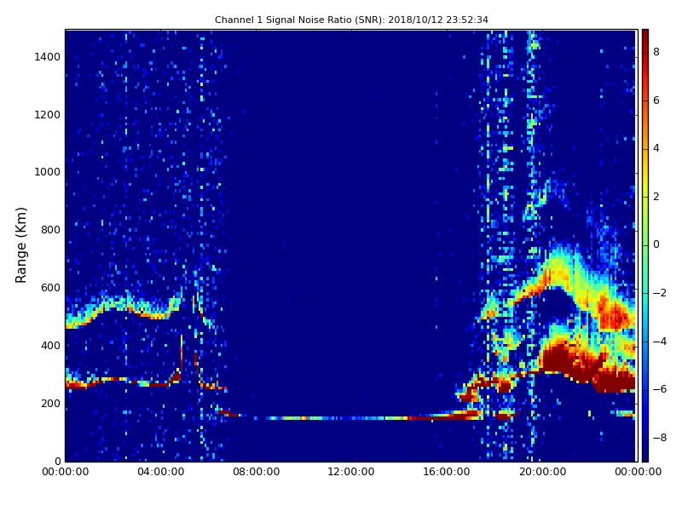This screenshot has height=511, width=682.
Task: Click the 400 range tick label
Action: click(x=50, y=346)
